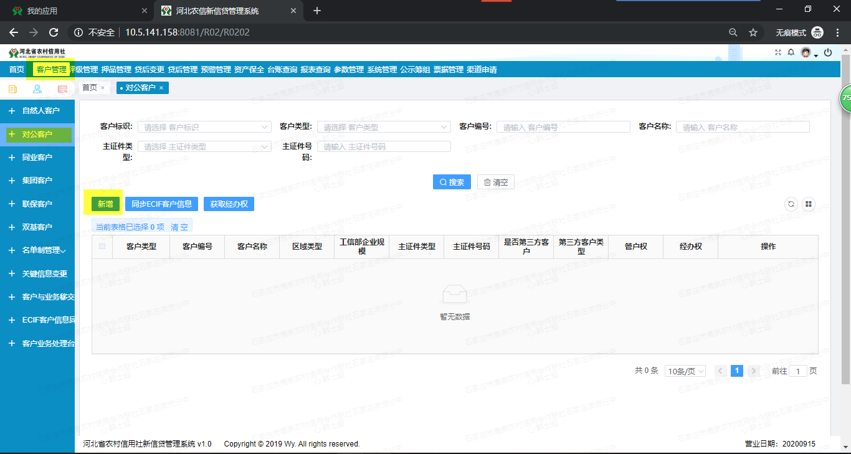Open the 10条/页 page size dropdown

[685, 371]
